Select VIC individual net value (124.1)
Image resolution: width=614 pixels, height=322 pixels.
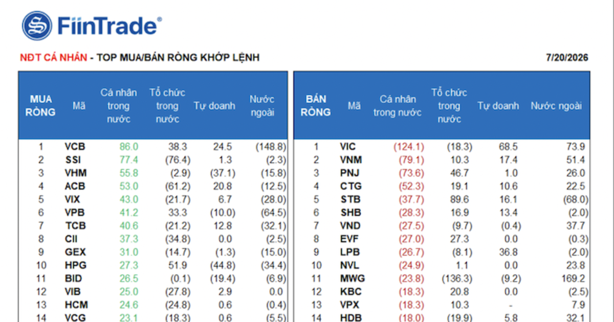pos(409,147)
